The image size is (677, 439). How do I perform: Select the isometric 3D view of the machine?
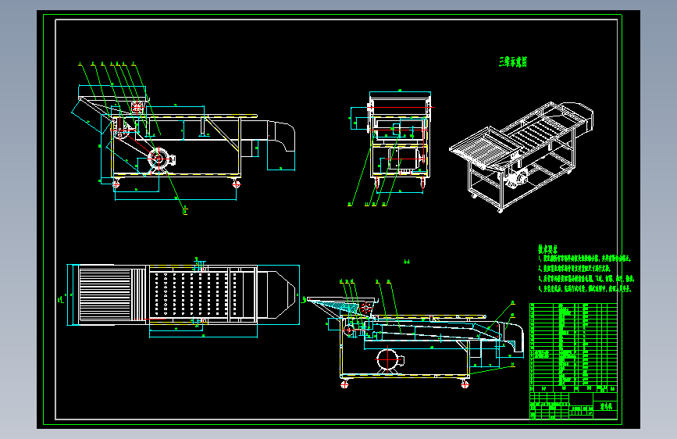point(521,157)
